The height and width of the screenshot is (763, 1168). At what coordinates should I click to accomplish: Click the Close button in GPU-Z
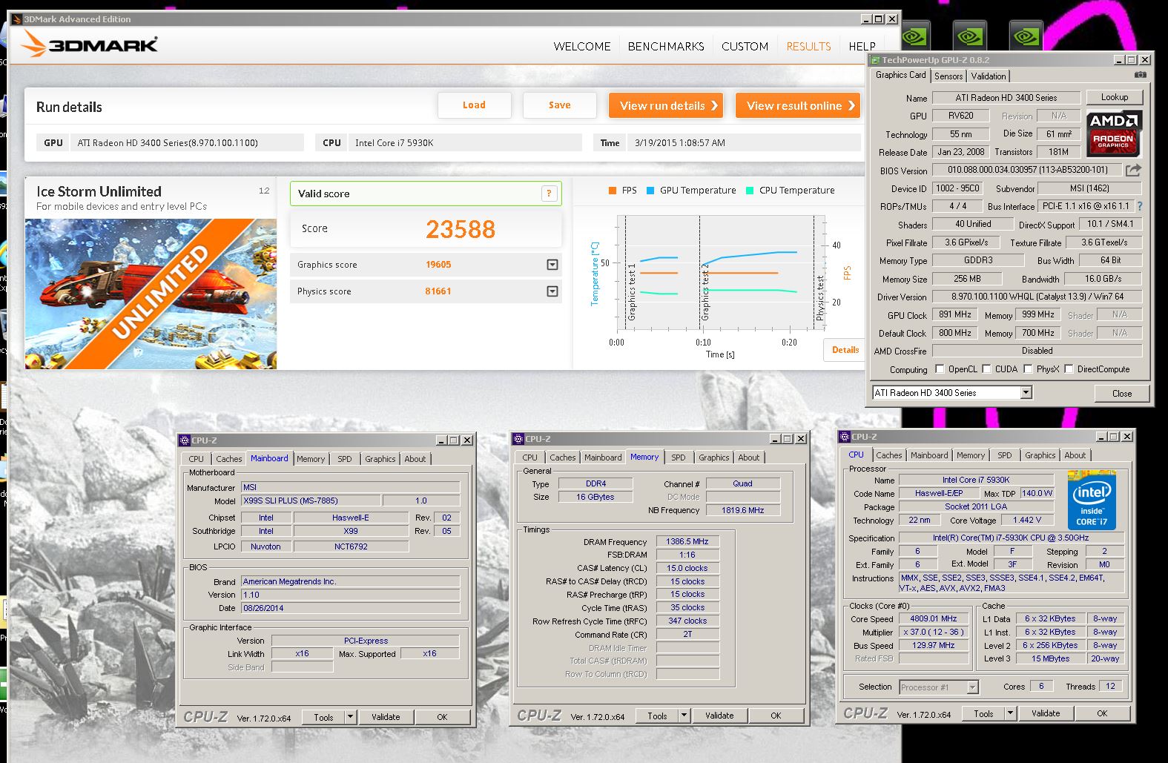click(x=1122, y=393)
